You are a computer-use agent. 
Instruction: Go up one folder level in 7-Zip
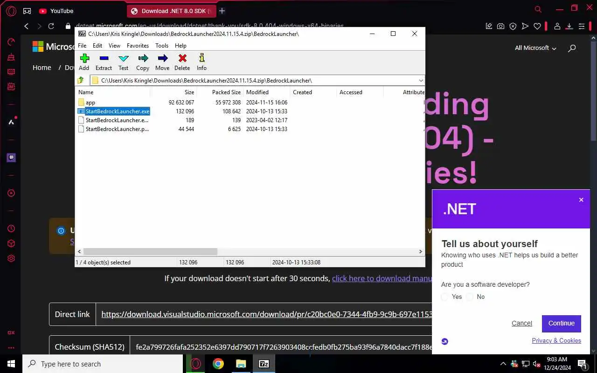click(x=81, y=80)
